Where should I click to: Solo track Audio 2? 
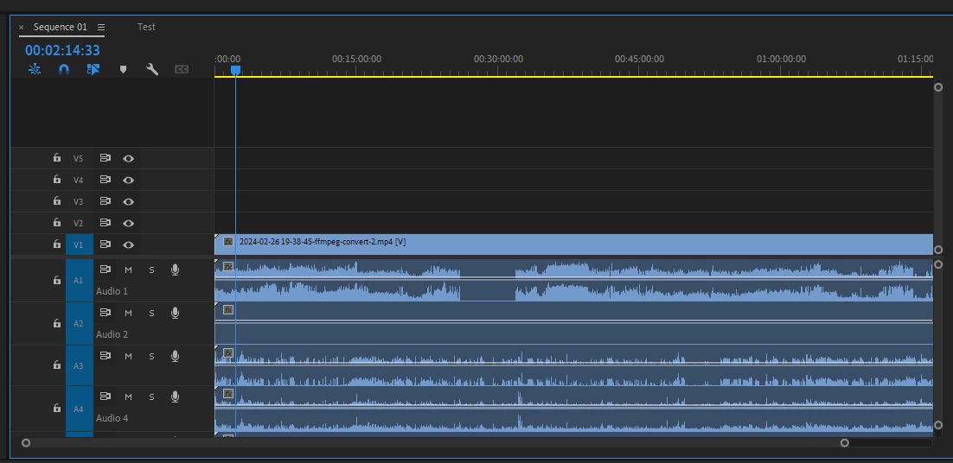coord(151,313)
